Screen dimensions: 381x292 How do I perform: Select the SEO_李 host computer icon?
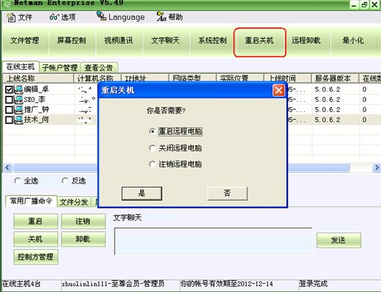point(18,99)
